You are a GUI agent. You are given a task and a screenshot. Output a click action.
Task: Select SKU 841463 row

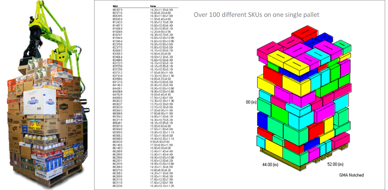117,86
